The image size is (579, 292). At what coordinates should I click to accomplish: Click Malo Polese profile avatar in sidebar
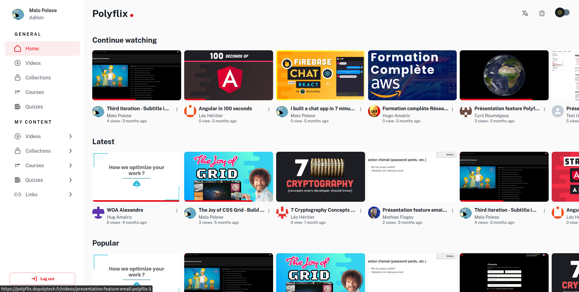click(x=18, y=14)
